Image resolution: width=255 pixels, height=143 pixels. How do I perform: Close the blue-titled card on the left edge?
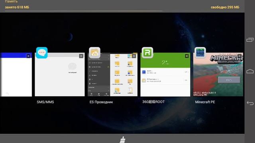28,56
